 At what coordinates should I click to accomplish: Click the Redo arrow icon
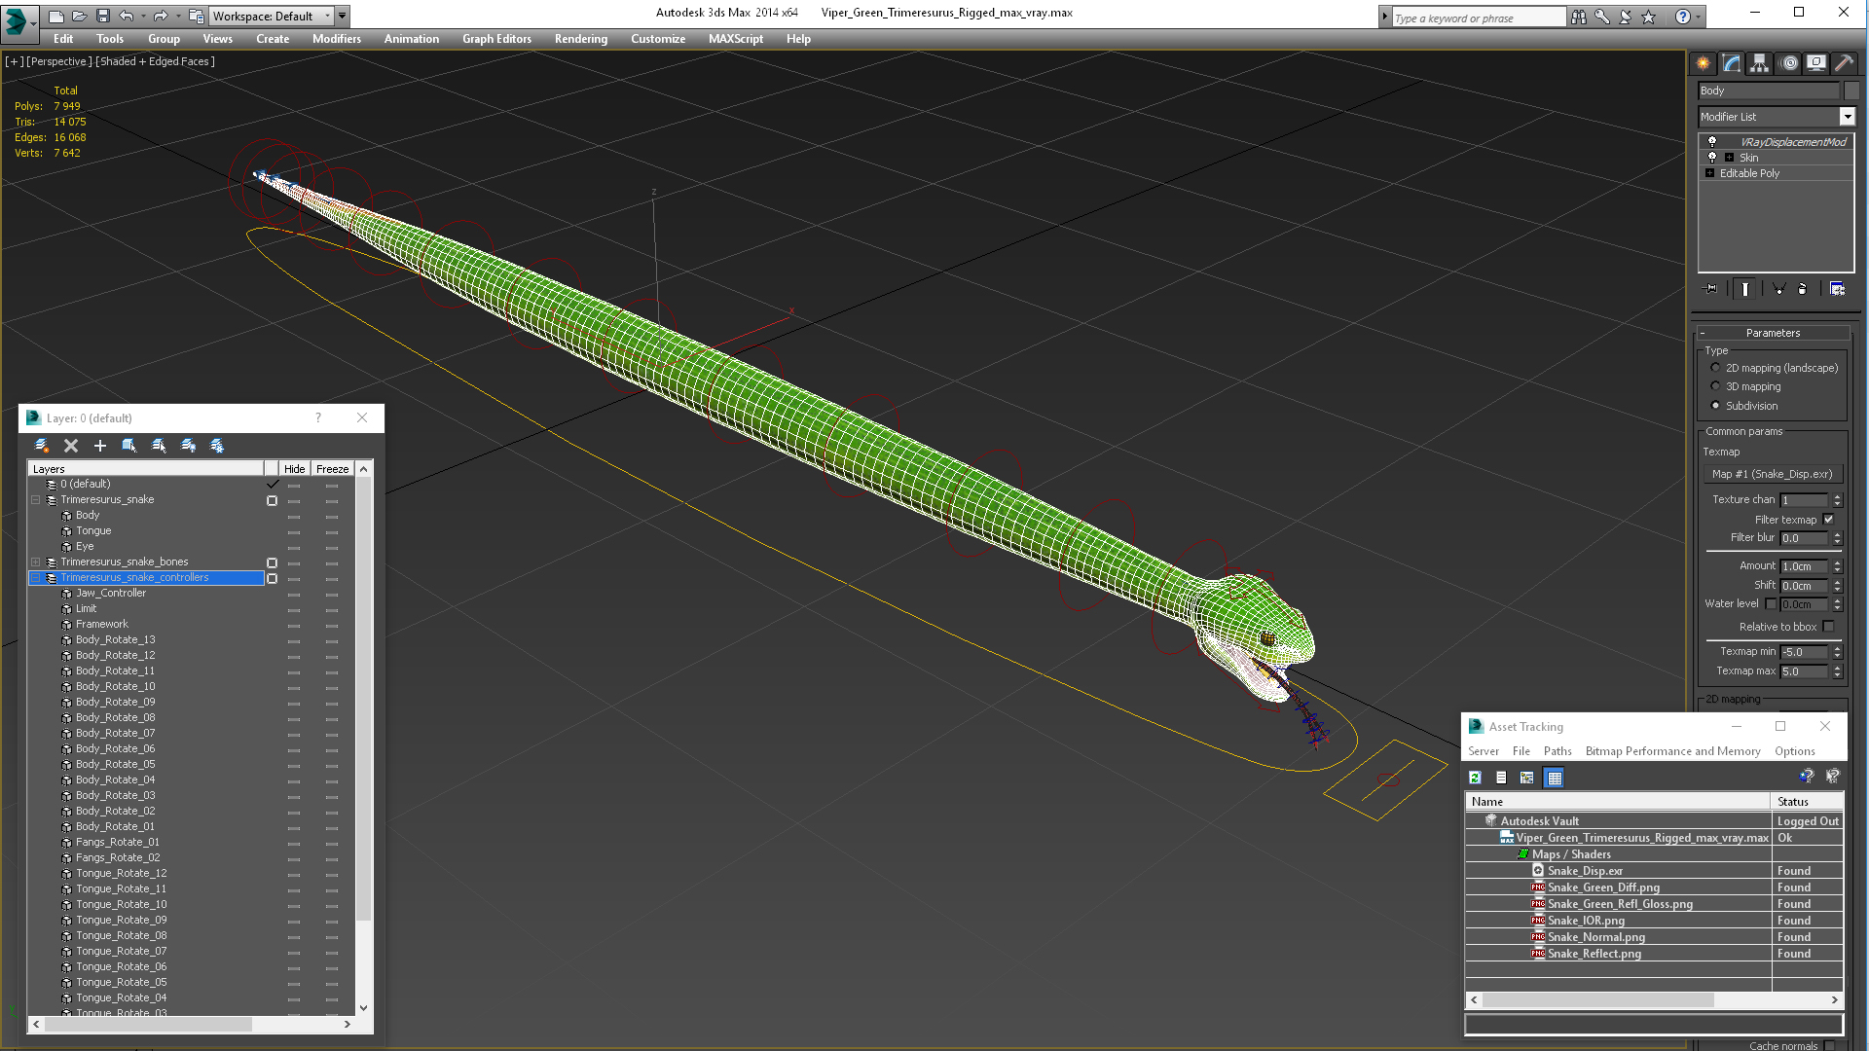point(160,16)
